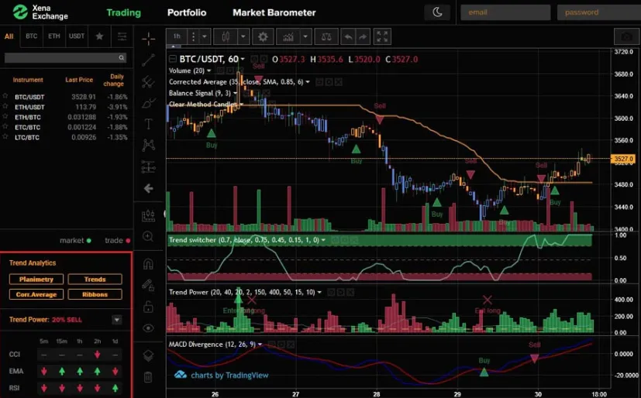Click the back arrow in drawing toolbar

pos(148,188)
